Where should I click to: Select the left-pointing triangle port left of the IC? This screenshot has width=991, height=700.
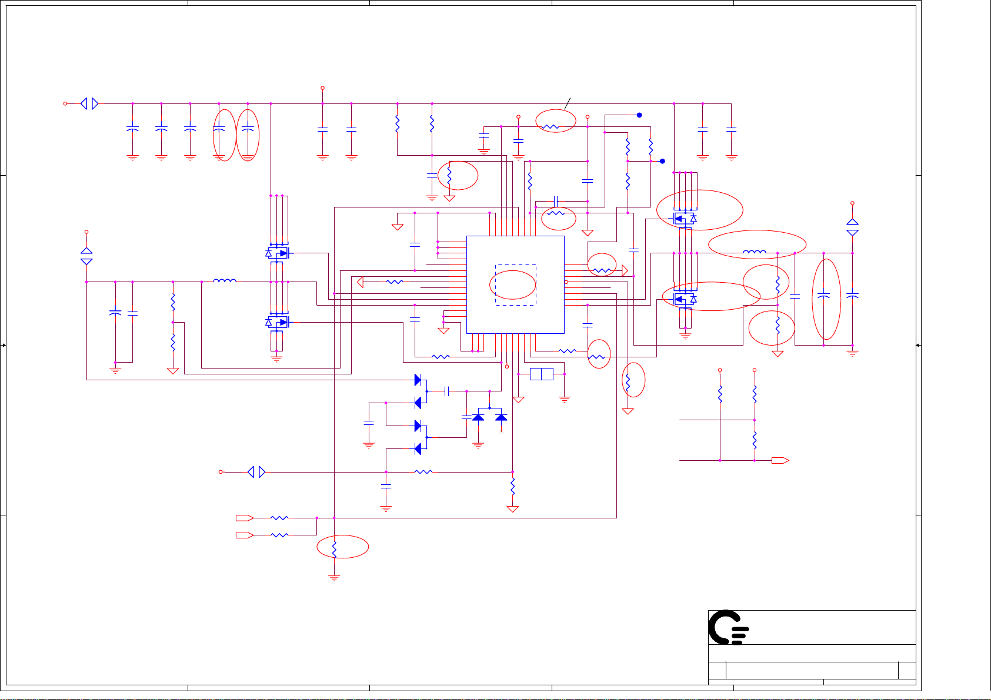(361, 282)
